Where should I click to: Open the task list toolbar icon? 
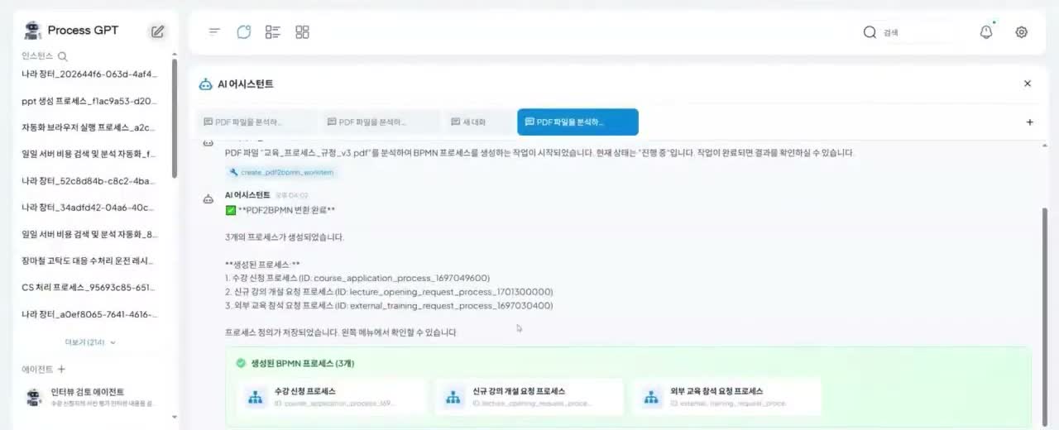click(273, 31)
